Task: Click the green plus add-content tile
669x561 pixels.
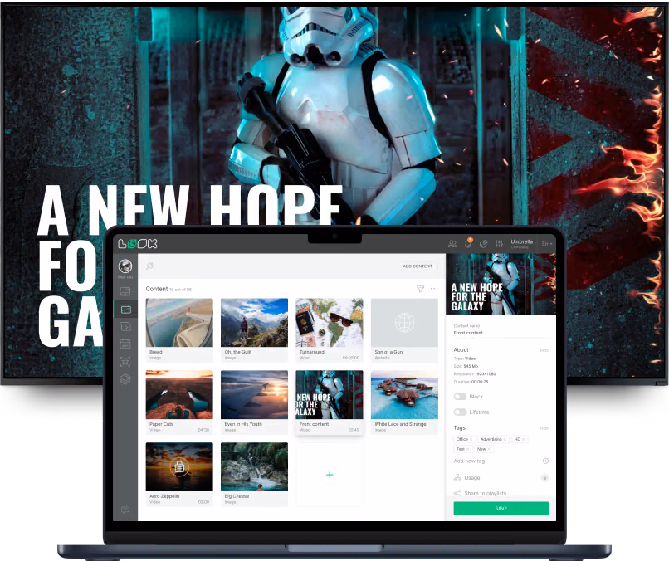Action: tap(330, 475)
